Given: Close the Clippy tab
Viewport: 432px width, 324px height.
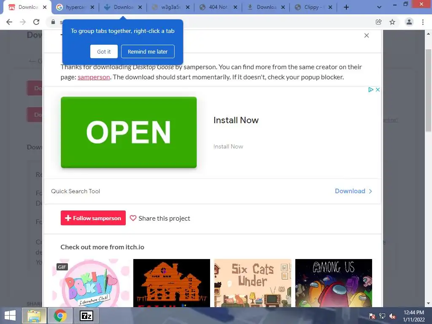Looking at the screenshot, I should 330,8.
